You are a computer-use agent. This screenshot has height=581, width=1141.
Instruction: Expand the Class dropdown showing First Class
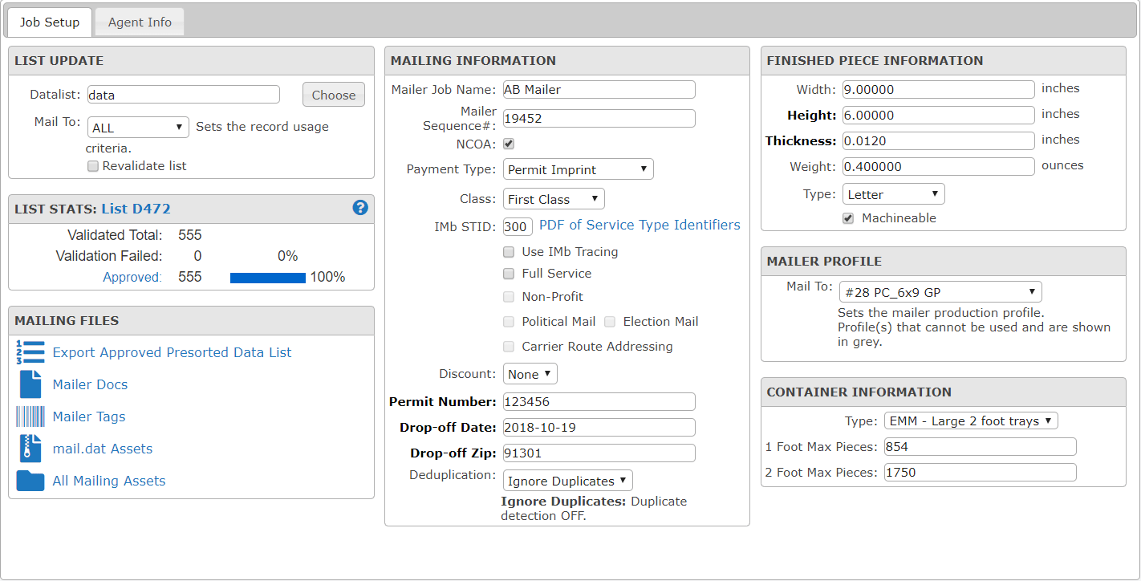pos(554,199)
